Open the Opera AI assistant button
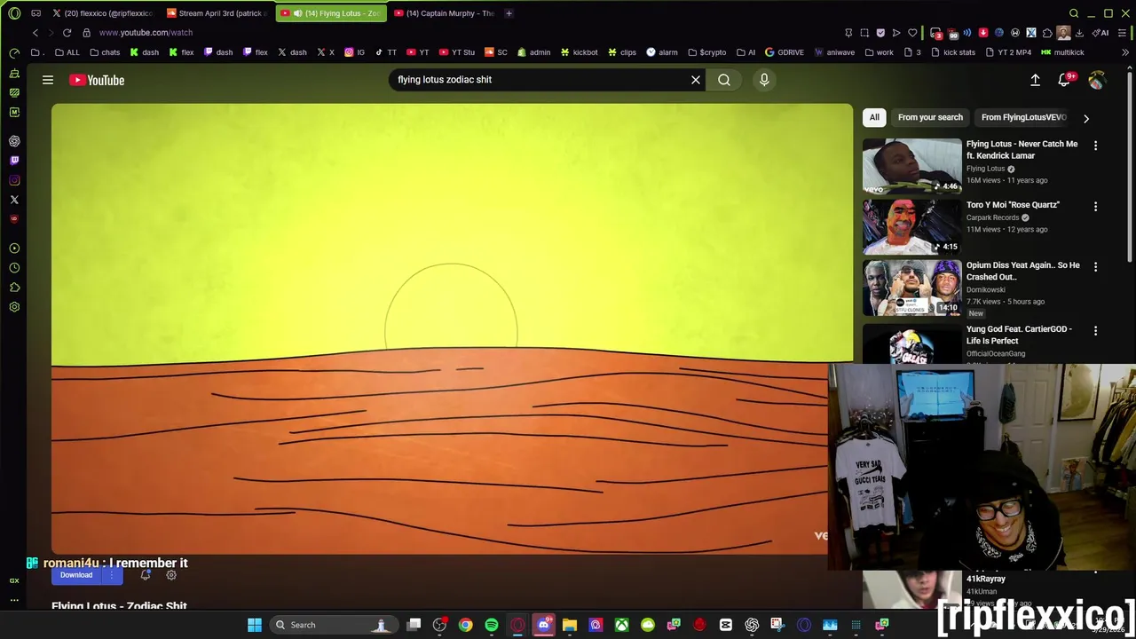The width and height of the screenshot is (1136, 639). coord(1100,33)
